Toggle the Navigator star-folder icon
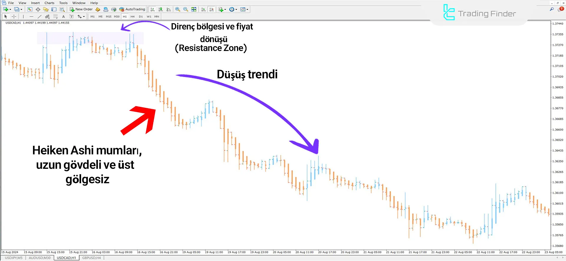 (x=46, y=9)
